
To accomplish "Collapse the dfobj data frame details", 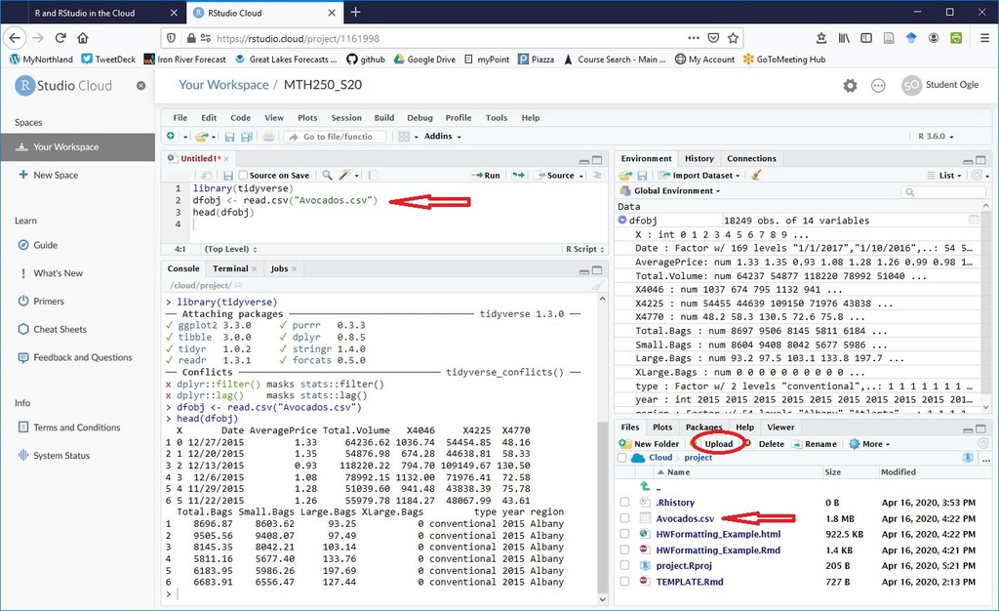I will [622, 220].
